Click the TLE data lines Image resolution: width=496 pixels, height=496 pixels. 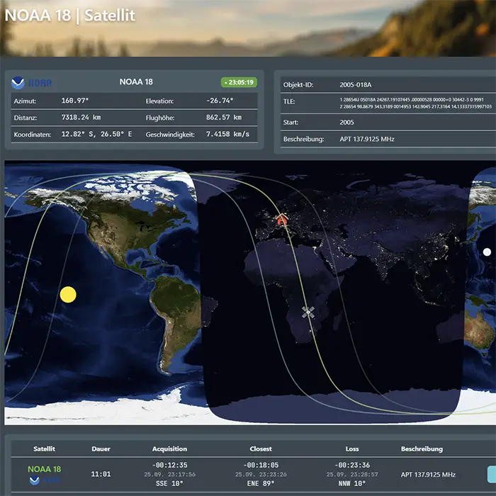tap(416, 103)
